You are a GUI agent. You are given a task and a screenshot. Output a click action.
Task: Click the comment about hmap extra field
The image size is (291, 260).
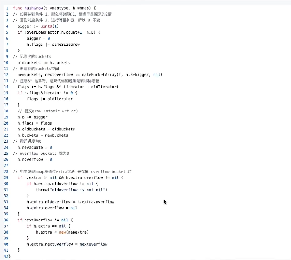pos(72,172)
